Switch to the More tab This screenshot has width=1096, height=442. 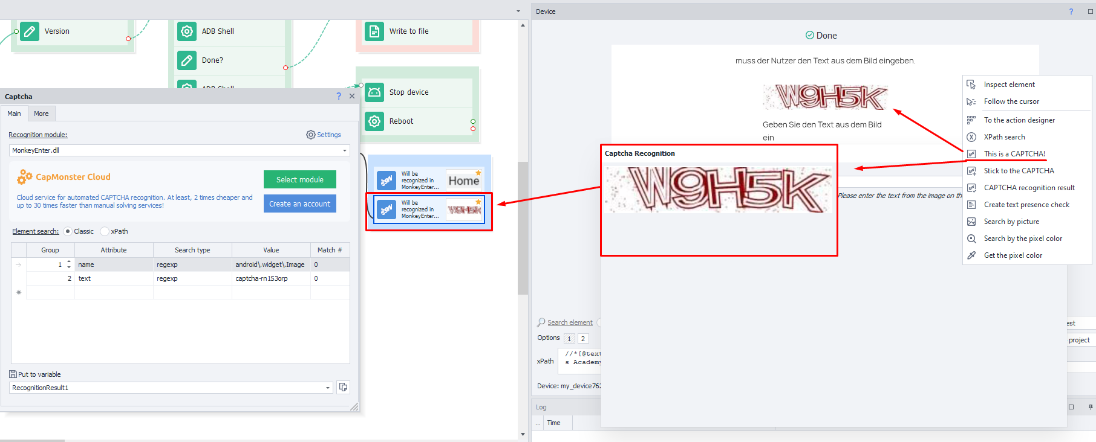[x=41, y=114]
